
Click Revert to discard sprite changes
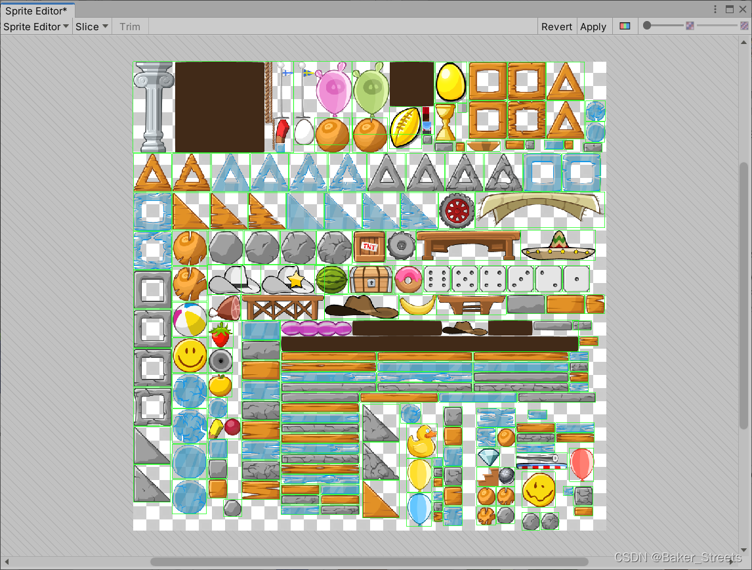click(x=556, y=27)
